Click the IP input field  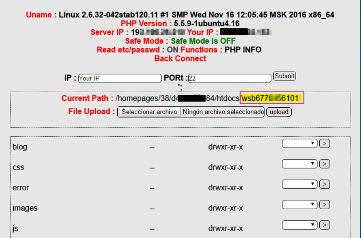pyautogui.click(x=119, y=79)
